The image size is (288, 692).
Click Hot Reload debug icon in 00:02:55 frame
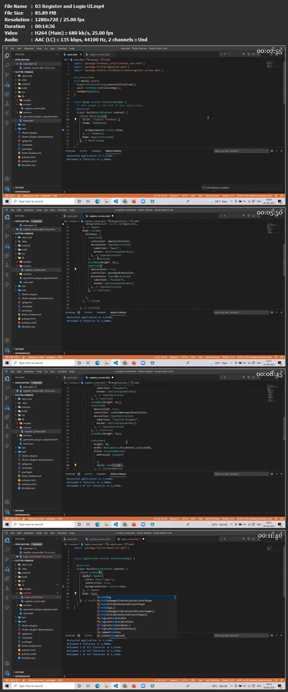tap(244, 54)
